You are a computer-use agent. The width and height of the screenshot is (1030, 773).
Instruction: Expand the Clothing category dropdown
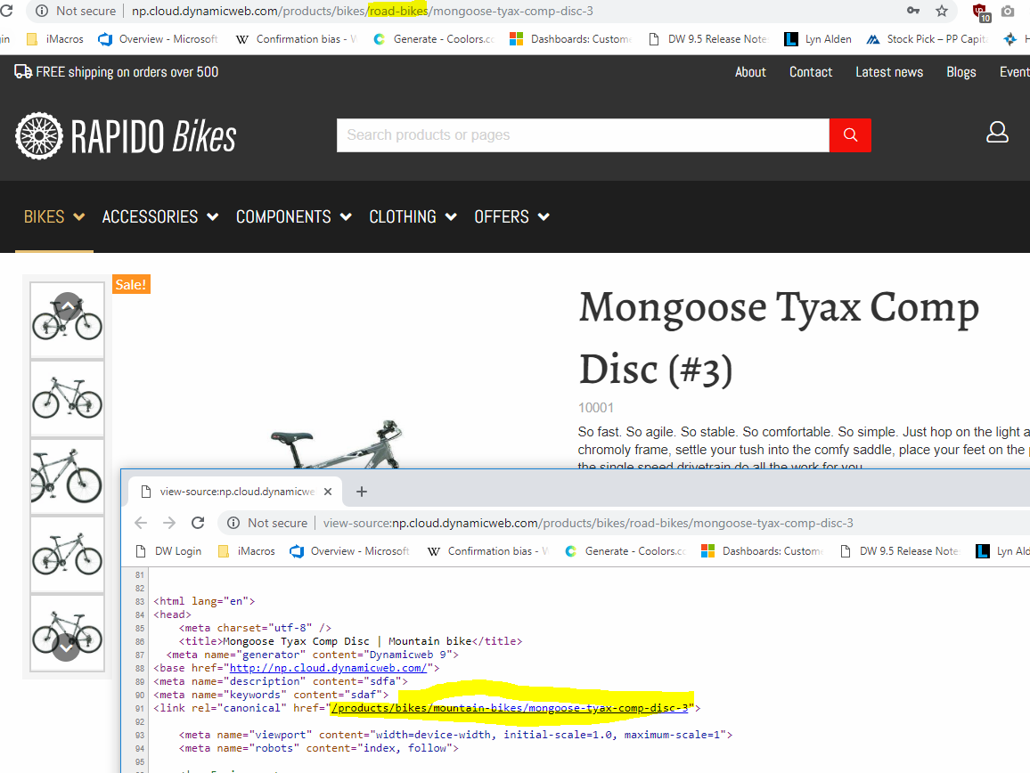pos(413,216)
